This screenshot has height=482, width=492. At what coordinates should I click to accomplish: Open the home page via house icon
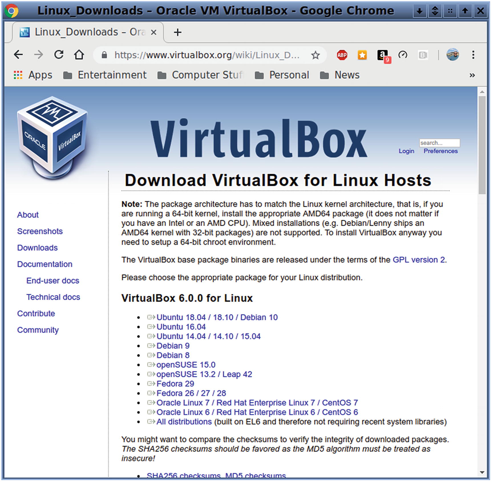[x=79, y=55]
